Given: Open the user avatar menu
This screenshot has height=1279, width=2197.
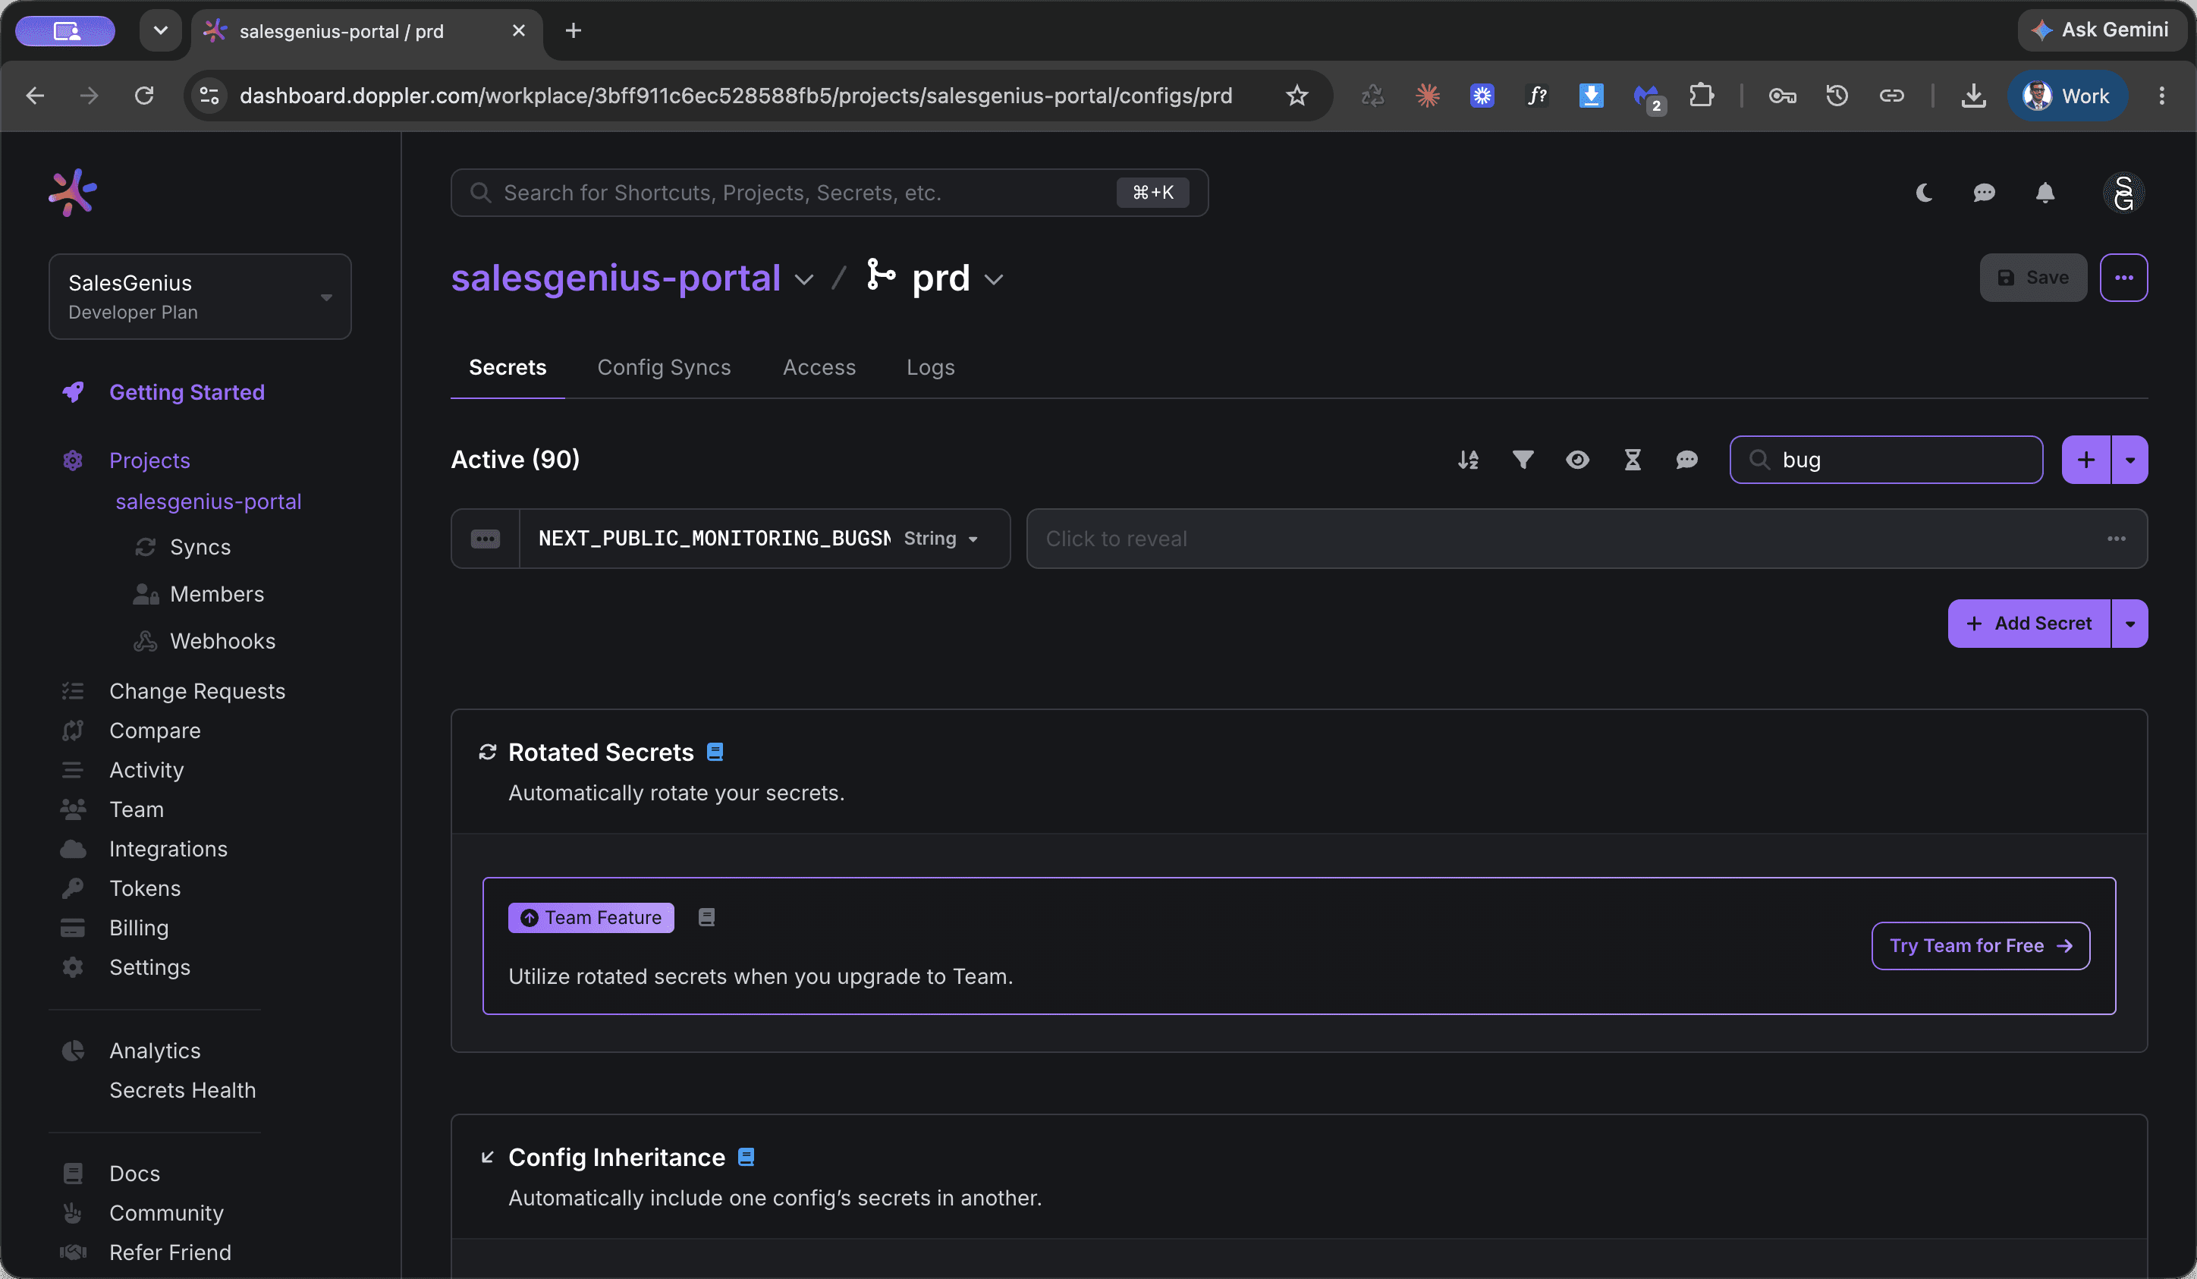Looking at the screenshot, I should point(2123,193).
